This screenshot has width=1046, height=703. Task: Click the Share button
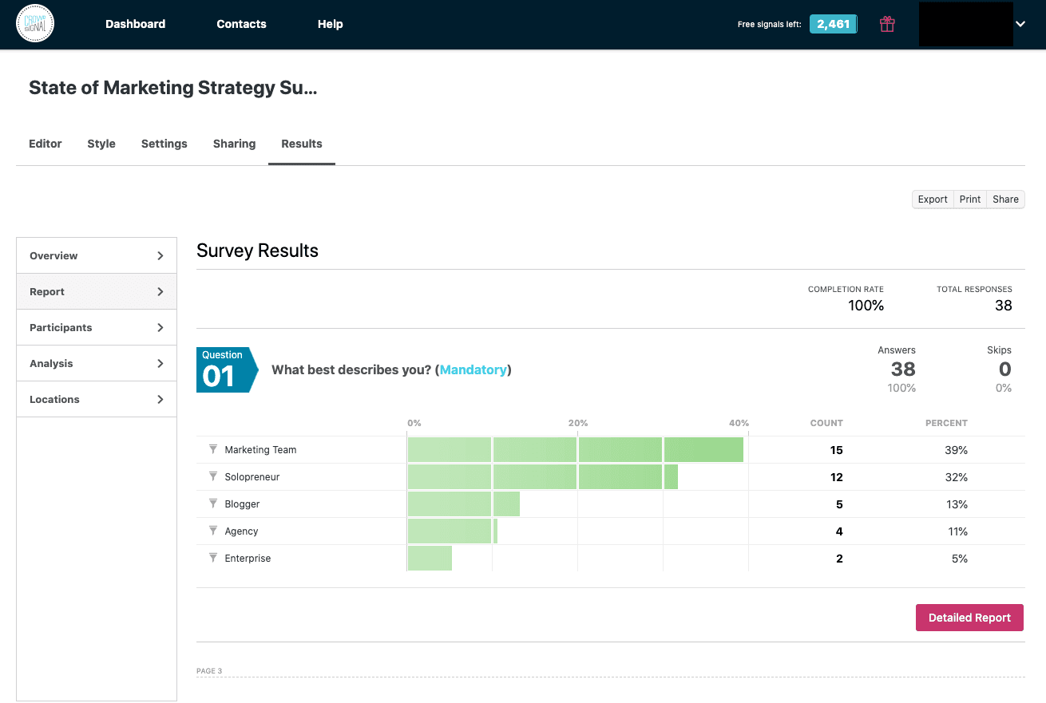(x=1005, y=199)
